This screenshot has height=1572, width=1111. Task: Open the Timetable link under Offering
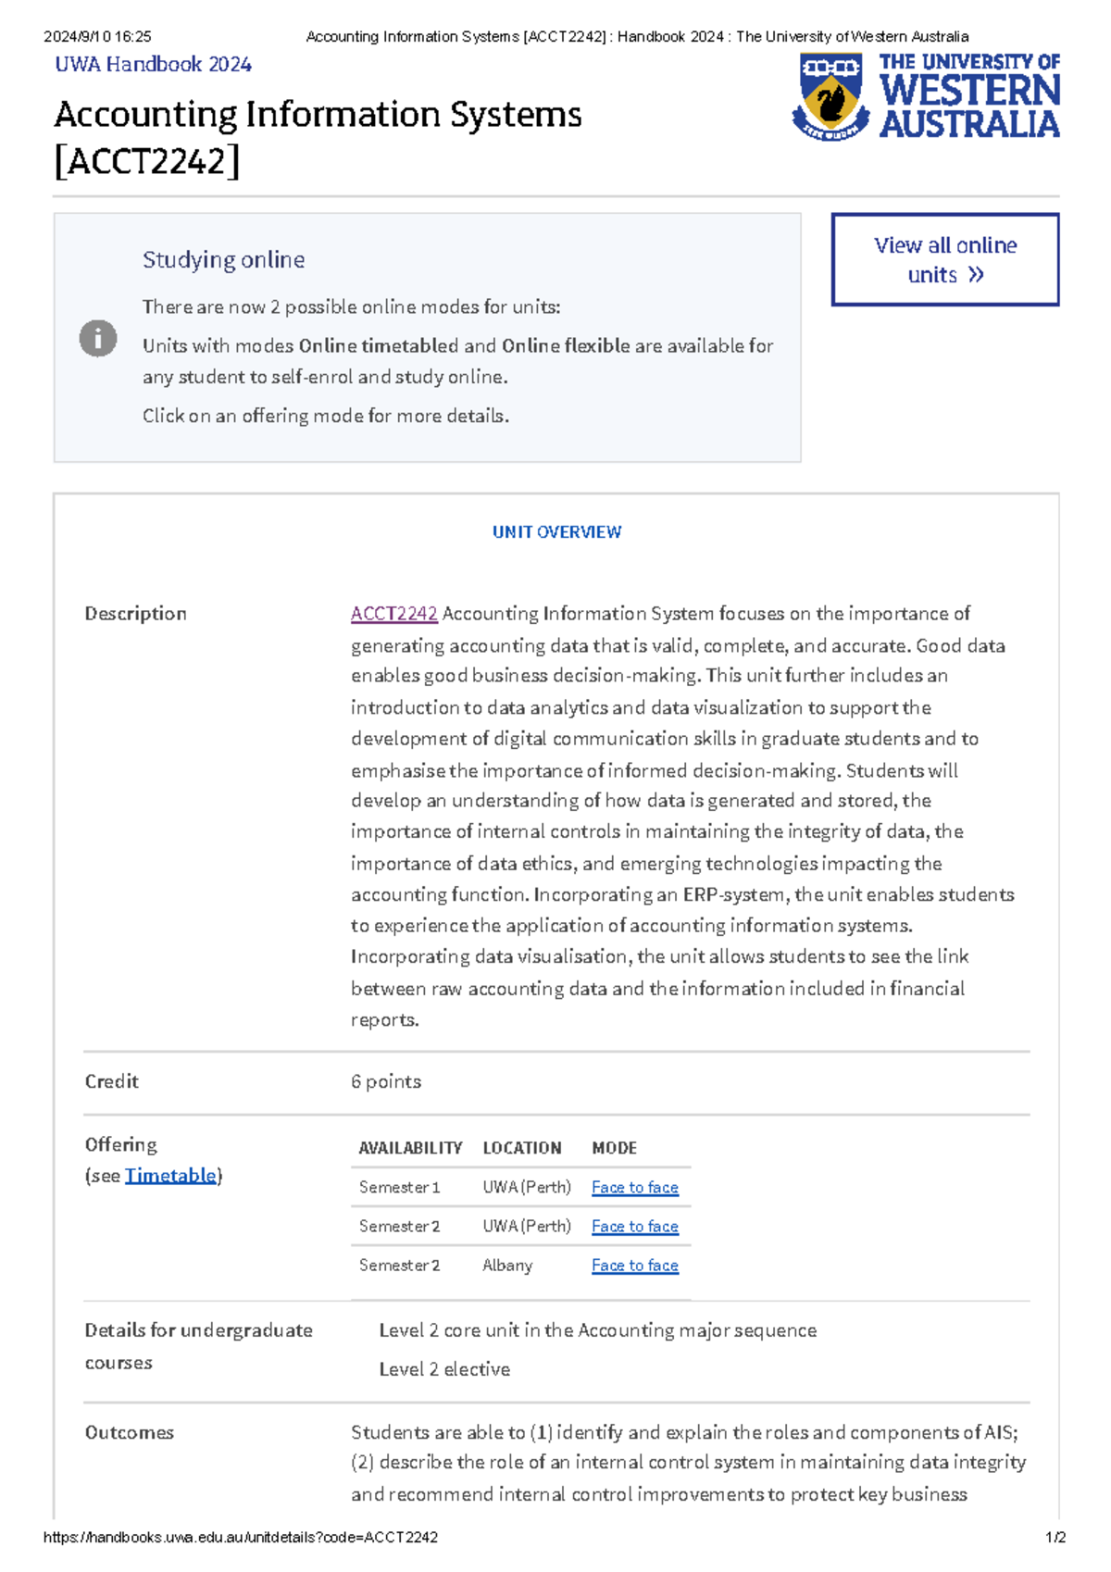[170, 1176]
